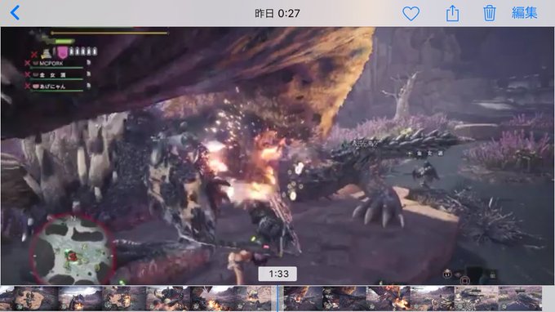555x312 pixels.
Task: Delete the video with the trash icon
Action: coord(489,13)
